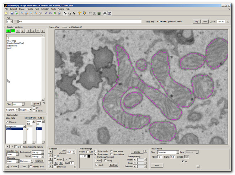Enable the Show model checkbox
Screen dimensions: 235x175
tap(96, 151)
